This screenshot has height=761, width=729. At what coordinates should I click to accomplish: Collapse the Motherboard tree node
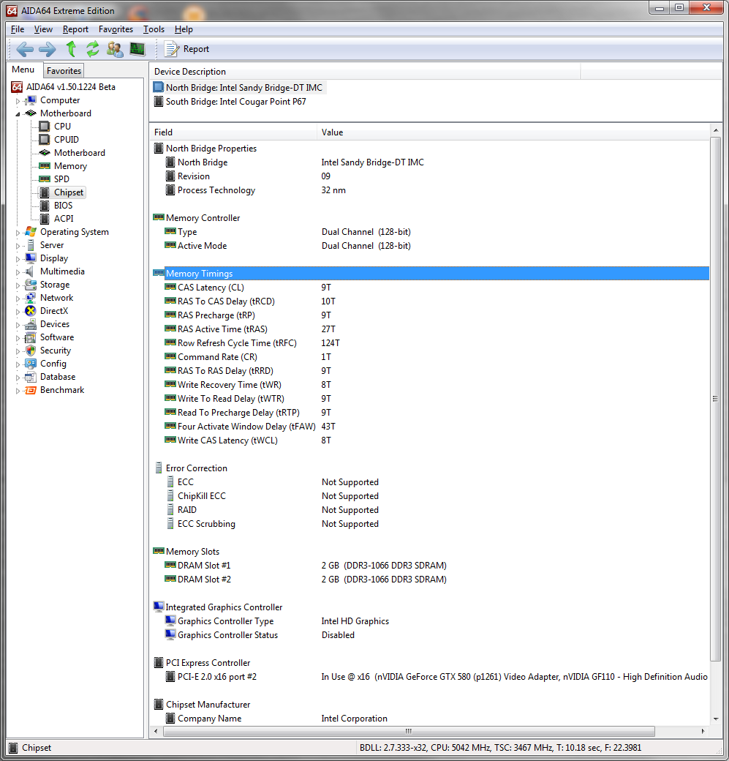coord(18,114)
